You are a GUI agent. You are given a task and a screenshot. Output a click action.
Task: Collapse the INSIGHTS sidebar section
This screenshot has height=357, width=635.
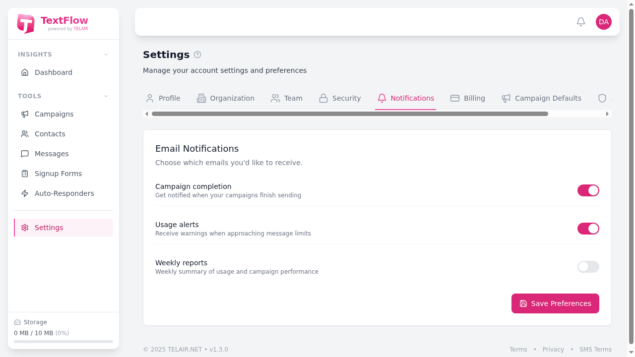(x=106, y=55)
